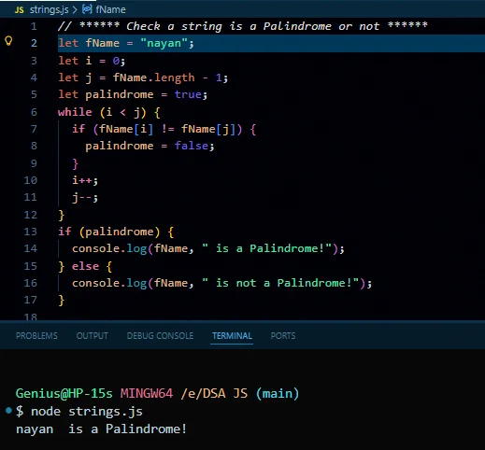Click the 'true' value on line 5
The width and height of the screenshot is (485, 450).
click(x=188, y=94)
